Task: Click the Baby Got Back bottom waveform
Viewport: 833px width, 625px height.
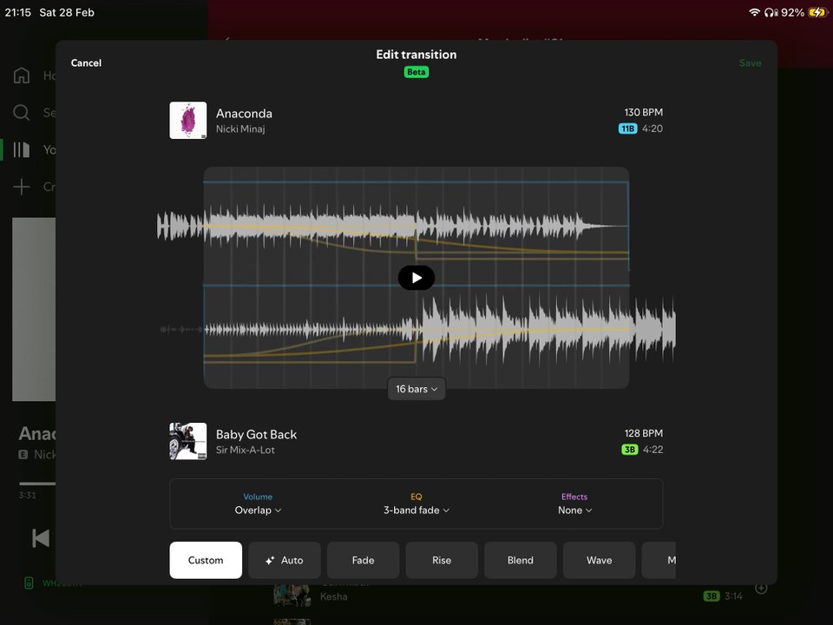Action: coord(417,330)
